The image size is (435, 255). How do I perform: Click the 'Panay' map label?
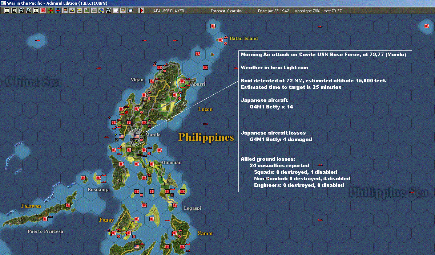pos(106,219)
